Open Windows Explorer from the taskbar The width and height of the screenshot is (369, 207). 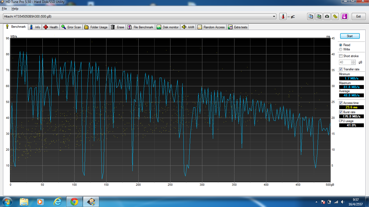coord(24,202)
